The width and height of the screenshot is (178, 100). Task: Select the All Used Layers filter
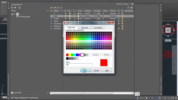pyautogui.click(x=25, y=17)
